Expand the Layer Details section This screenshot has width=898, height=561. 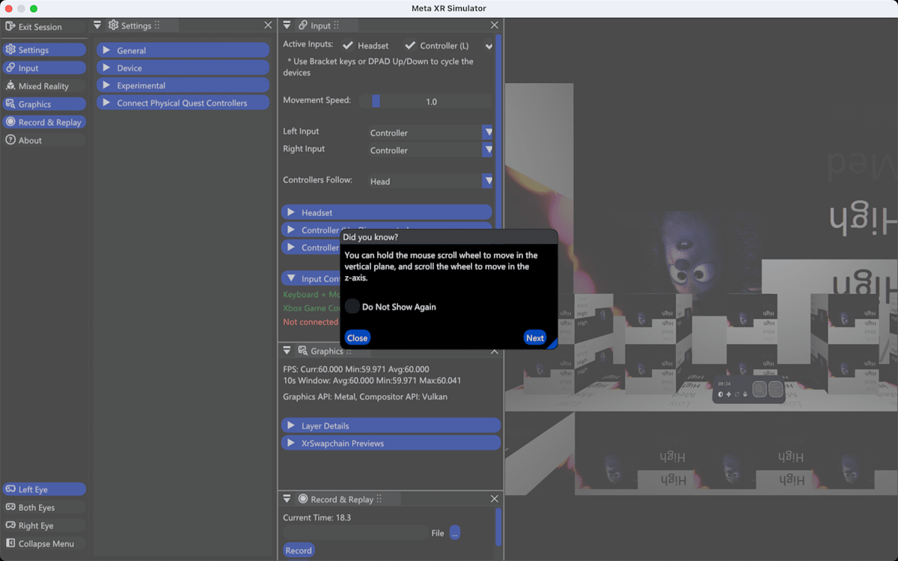(x=391, y=426)
